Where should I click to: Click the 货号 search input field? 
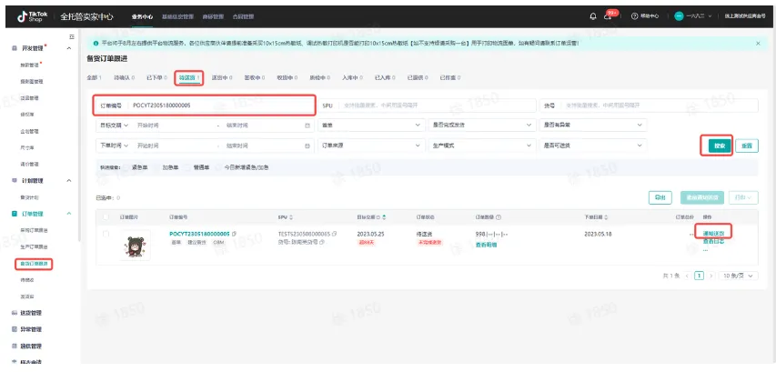(x=649, y=106)
